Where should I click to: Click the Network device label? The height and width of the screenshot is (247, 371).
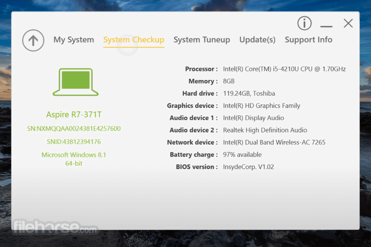click(193, 142)
